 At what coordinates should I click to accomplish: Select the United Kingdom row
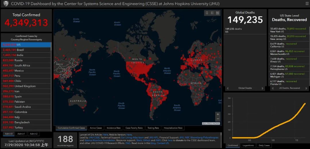[x=26, y=86]
